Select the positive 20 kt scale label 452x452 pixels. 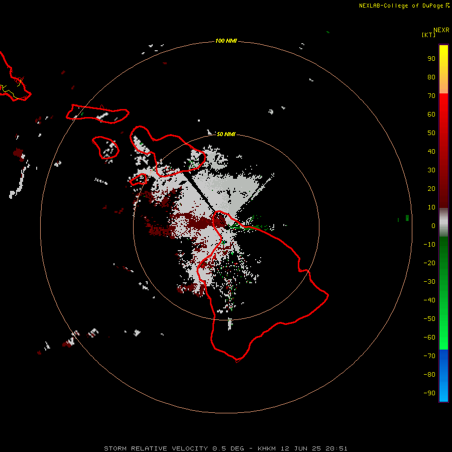pos(431,188)
